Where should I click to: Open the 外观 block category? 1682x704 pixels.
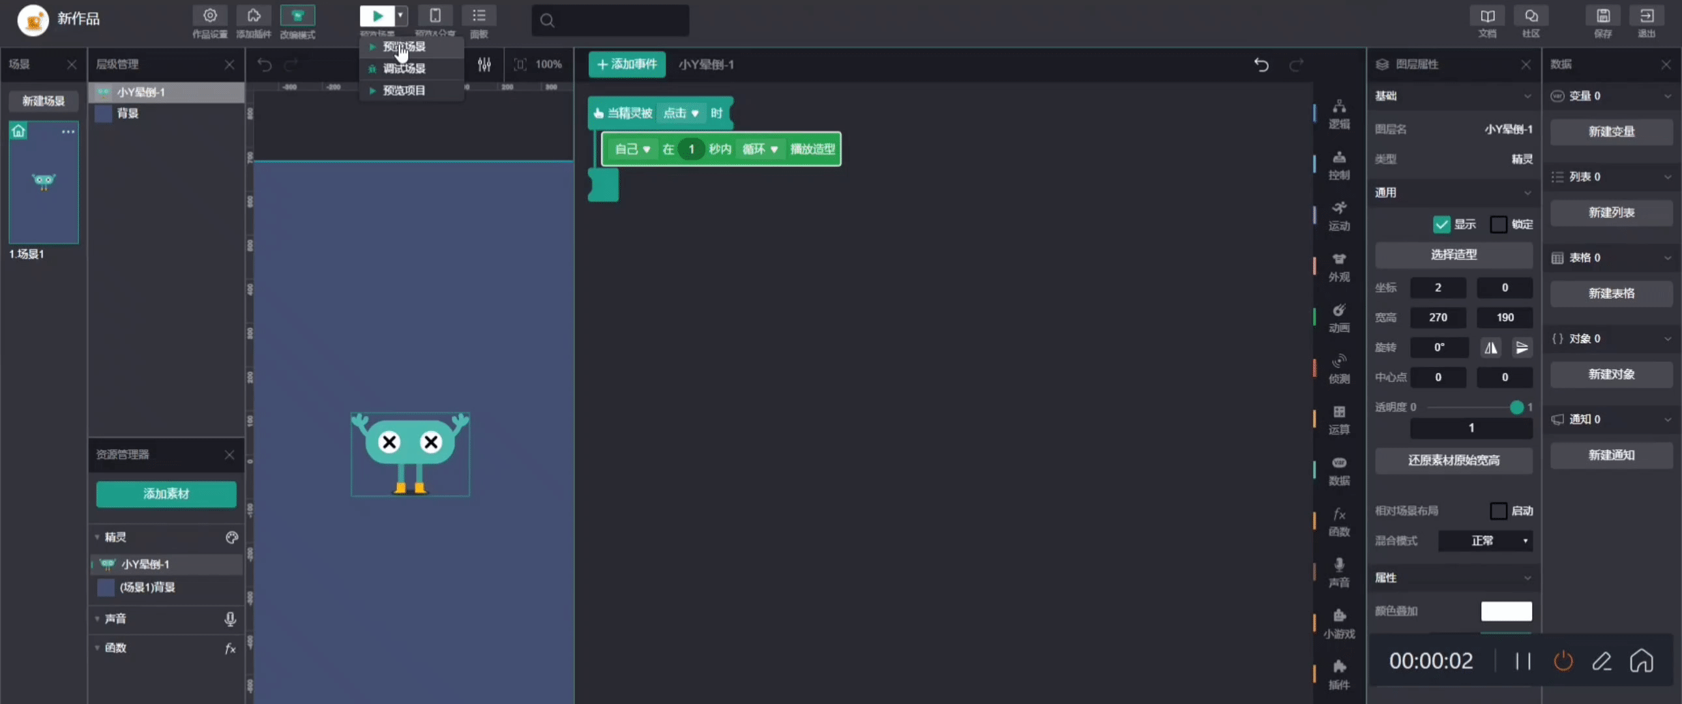[x=1338, y=267]
